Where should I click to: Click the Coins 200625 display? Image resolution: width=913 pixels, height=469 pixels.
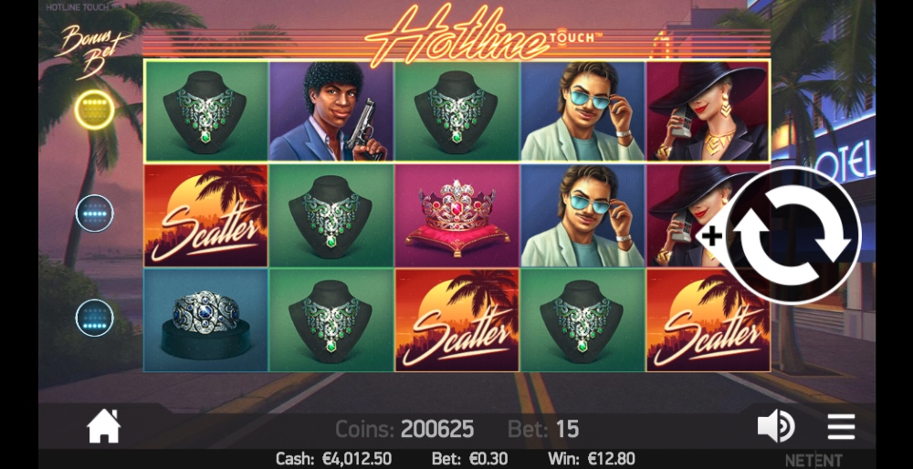click(404, 430)
